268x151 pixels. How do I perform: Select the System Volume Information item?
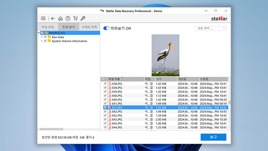(x=70, y=41)
